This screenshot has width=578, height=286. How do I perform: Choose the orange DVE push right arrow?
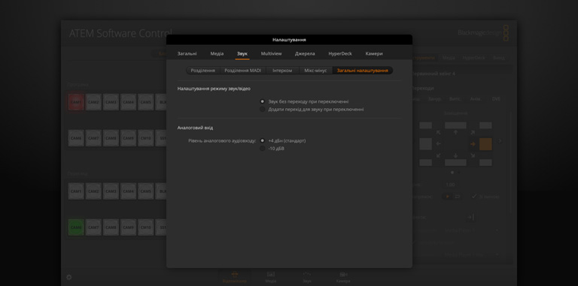pyautogui.click(x=473, y=144)
